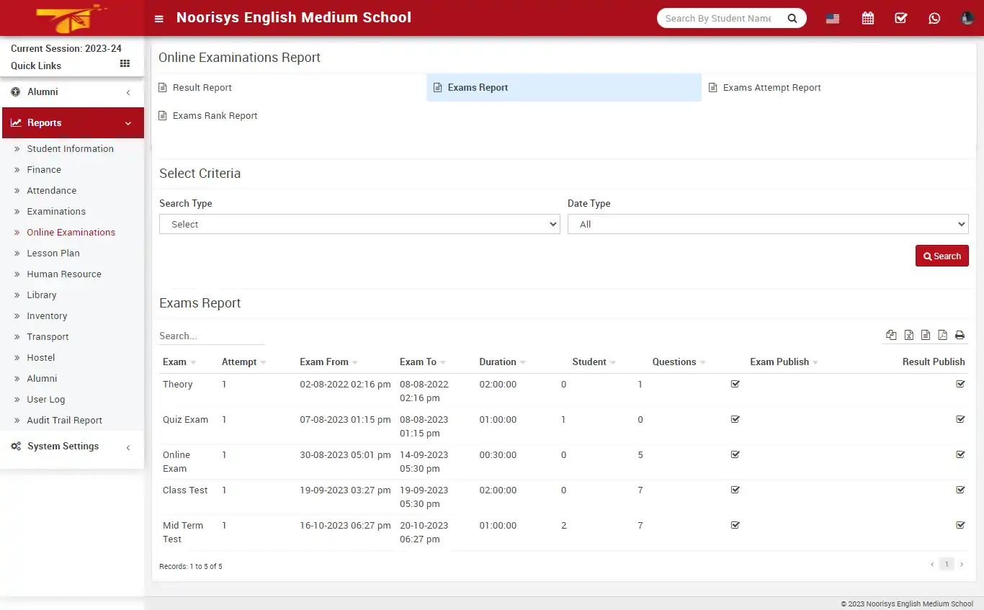Open the tasks checklist icon in the header
984x610 pixels.
click(900, 17)
